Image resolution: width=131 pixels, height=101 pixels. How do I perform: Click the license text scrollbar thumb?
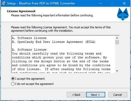[117, 42]
